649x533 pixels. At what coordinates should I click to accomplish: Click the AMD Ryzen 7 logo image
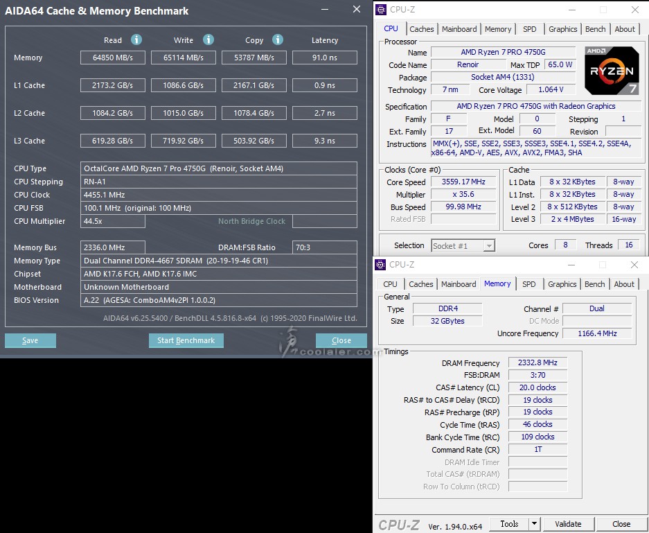click(x=612, y=71)
